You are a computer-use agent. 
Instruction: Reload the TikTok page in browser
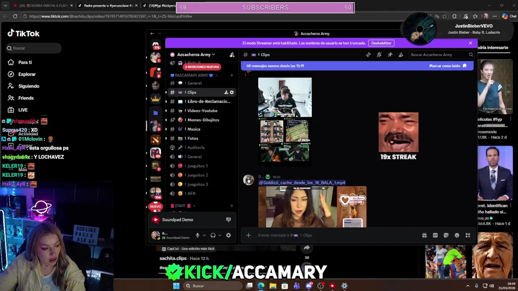(15, 16)
